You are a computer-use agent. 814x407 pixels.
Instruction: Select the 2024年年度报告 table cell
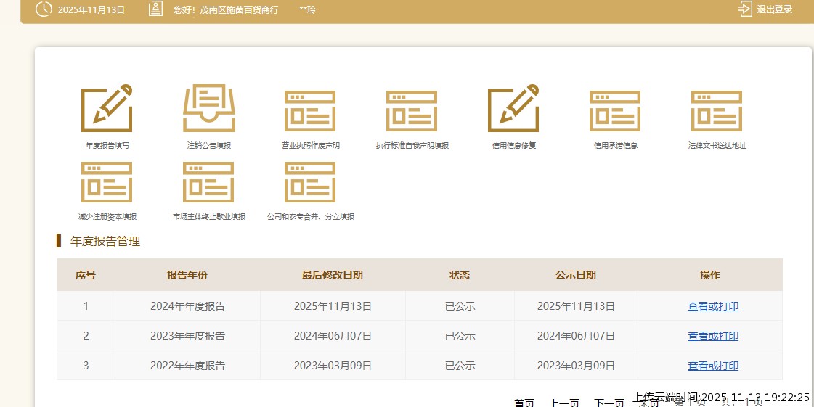pos(187,306)
